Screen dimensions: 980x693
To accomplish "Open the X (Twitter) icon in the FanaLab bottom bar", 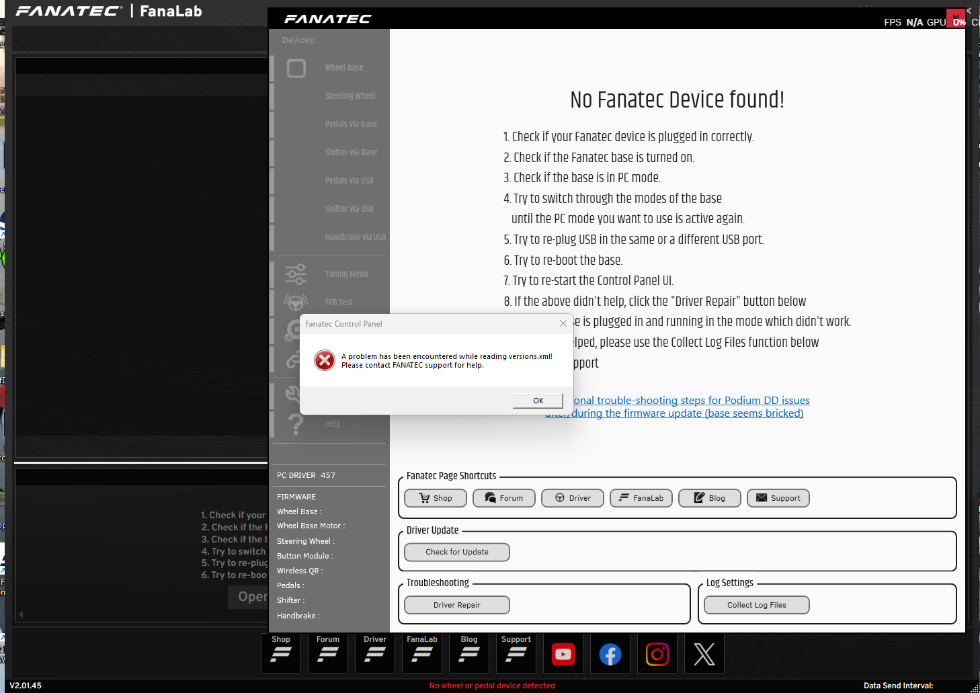I will [x=704, y=653].
